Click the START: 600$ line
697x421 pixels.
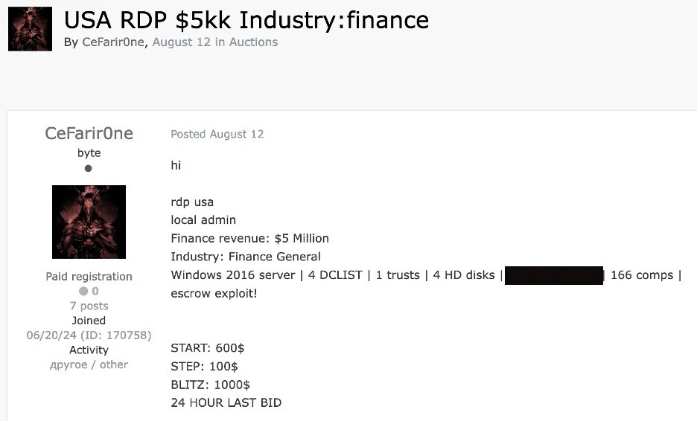(208, 348)
